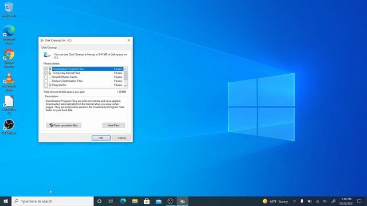The width and height of the screenshot is (367, 206).
Task: Open Microsoft Store from the taskbar
Action: [x=147, y=201]
